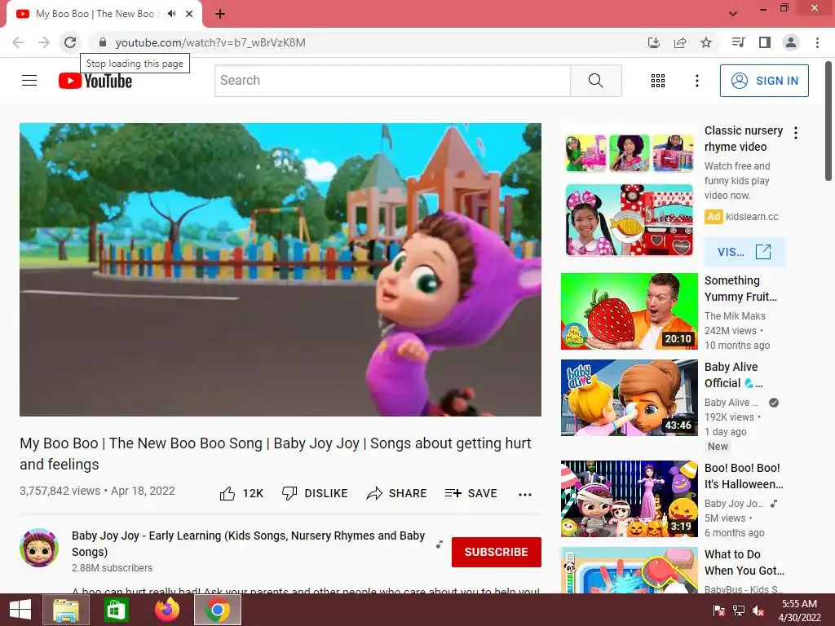Open the YouTube hamburger guide menu

(x=29, y=81)
